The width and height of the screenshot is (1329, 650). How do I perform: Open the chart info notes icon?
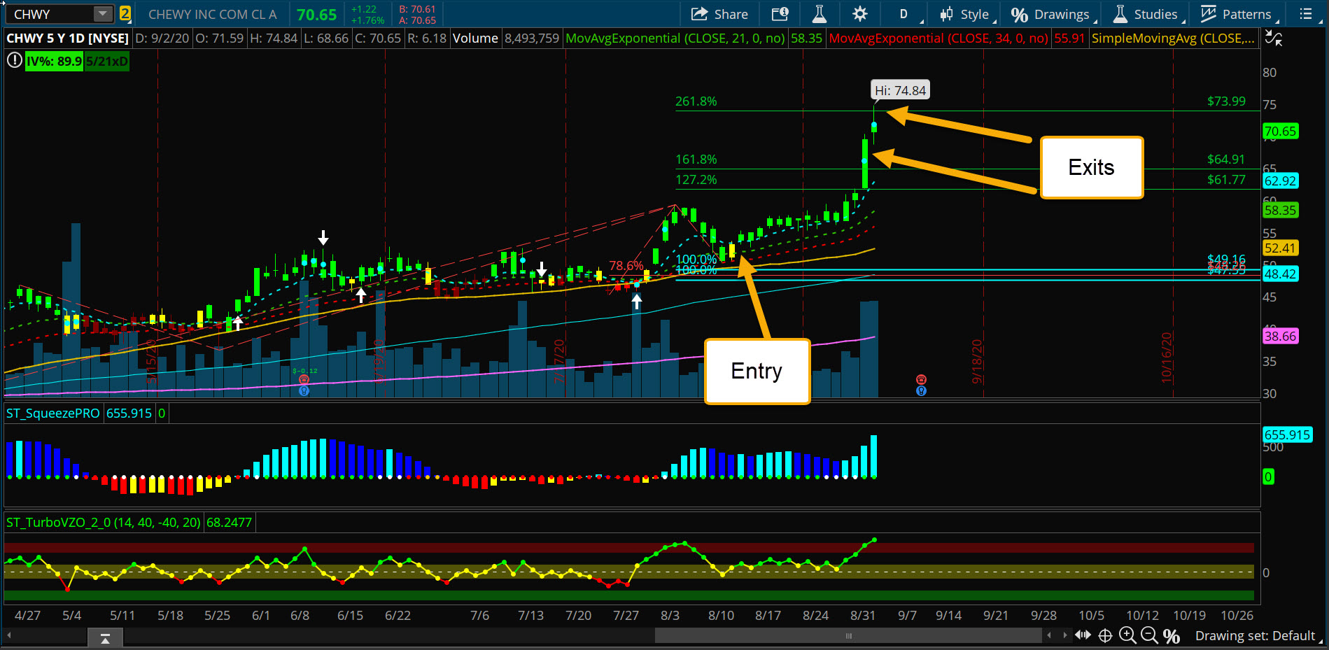pyautogui.click(x=780, y=14)
